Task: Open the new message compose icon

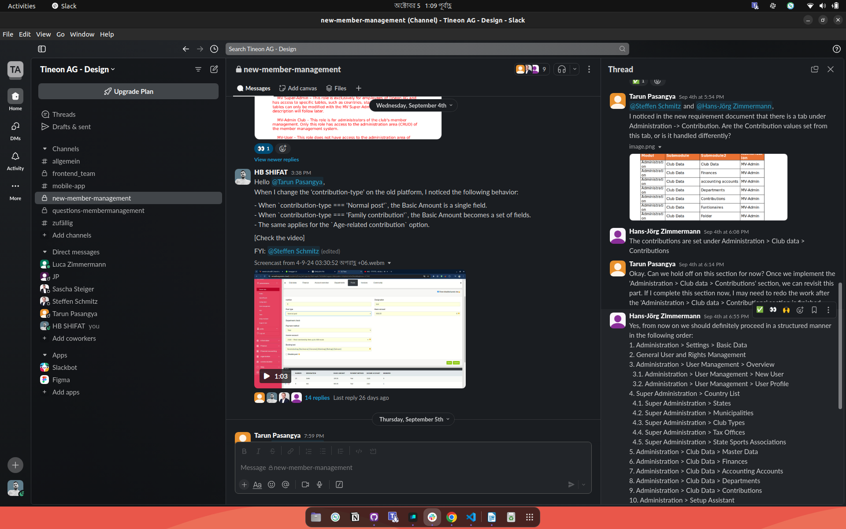Action: pos(214,69)
